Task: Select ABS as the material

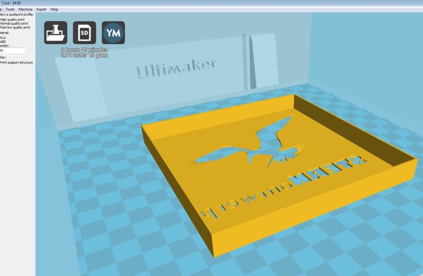Action: click(x=3, y=42)
